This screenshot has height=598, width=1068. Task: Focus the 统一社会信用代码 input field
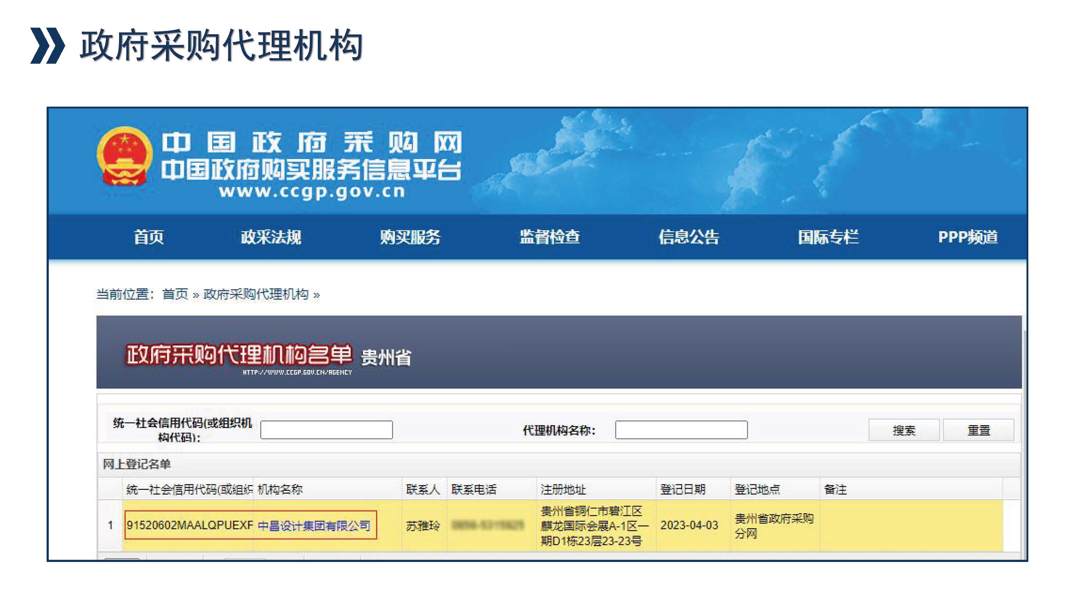(326, 430)
